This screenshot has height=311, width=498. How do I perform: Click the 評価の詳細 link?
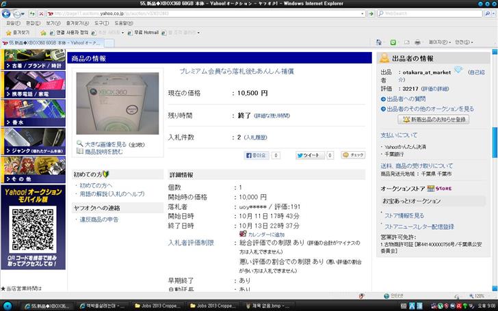pos(435,89)
